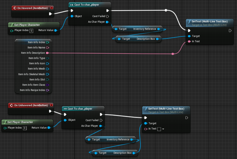Click Player Index field in upper Get Player Character

[31, 30]
